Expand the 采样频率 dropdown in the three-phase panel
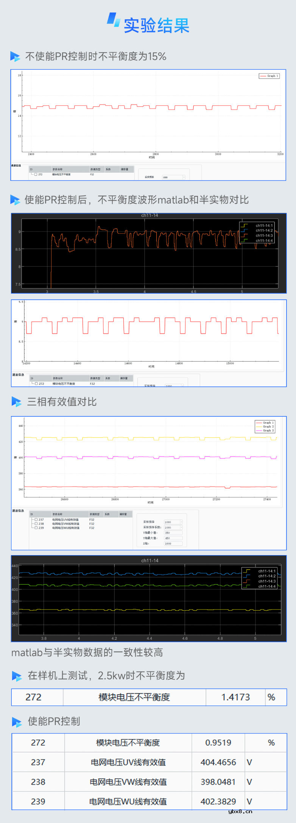The width and height of the screenshot is (296, 823). 181,522
